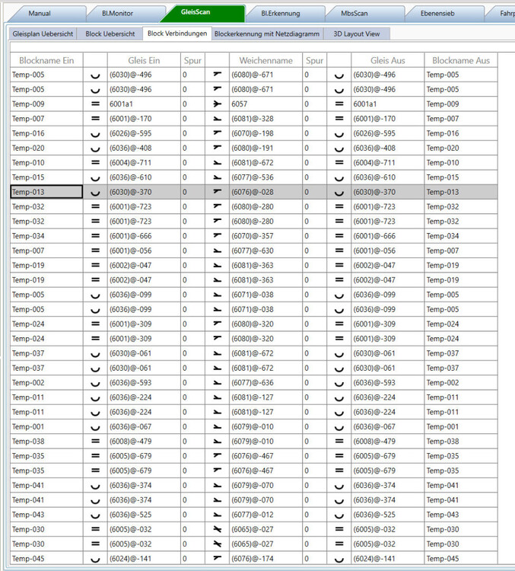This screenshot has height=571, width=515.
Task: Select the switch icon beside (6080)@-191
Action: [x=218, y=148]
